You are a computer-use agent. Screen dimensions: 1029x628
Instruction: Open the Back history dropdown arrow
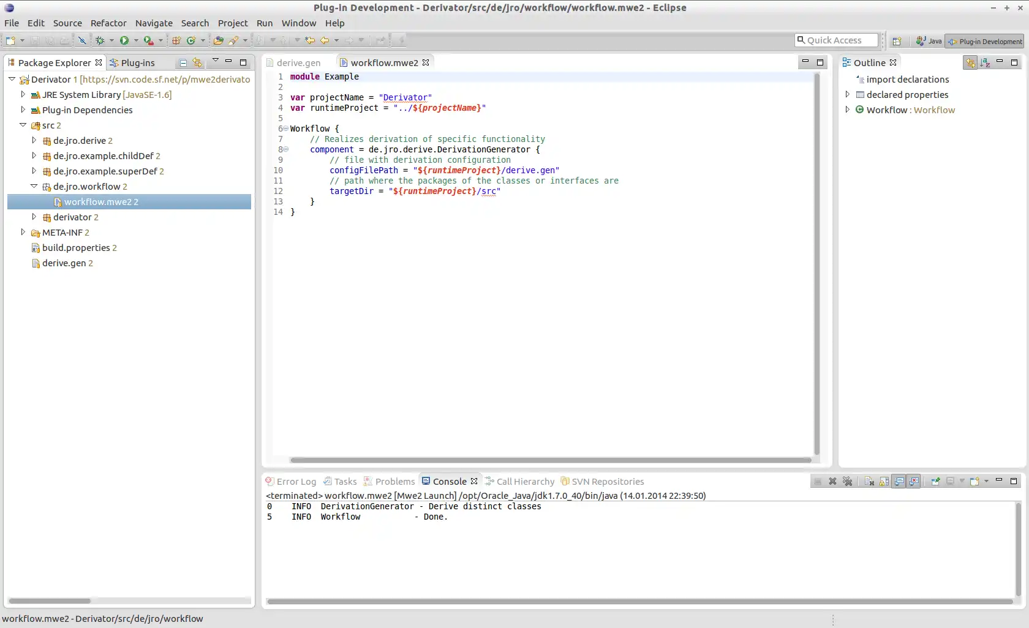pyautogui.click(x=336, y=40)
